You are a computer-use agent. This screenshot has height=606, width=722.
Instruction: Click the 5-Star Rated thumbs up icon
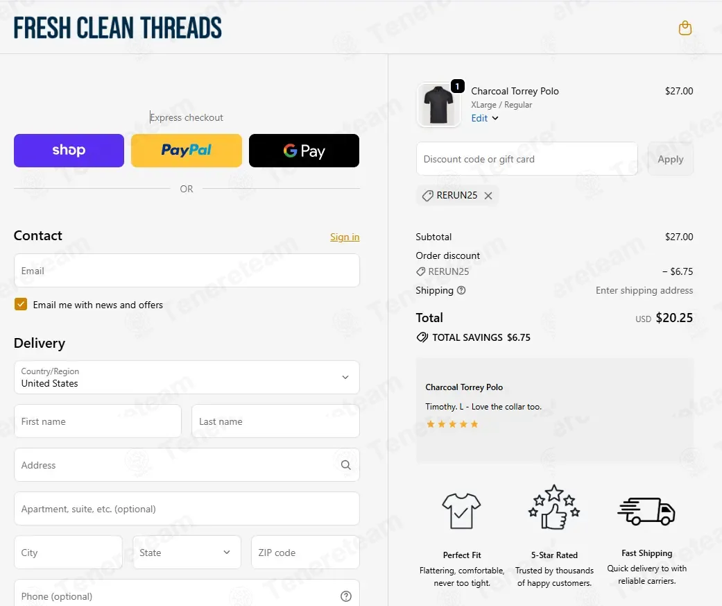[x=554, y=507]
